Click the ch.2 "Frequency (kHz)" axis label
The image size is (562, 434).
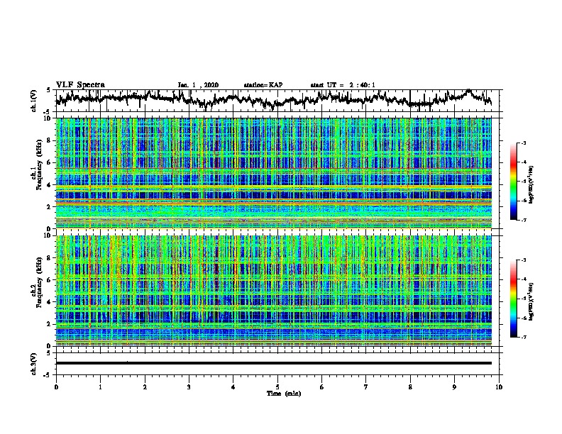39,282
